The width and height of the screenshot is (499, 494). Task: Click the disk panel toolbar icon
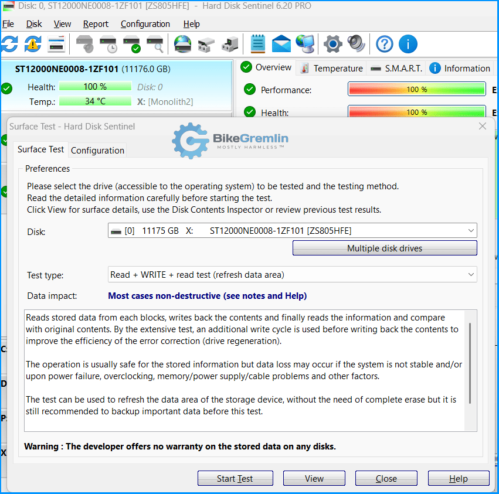tap(56, 44)
